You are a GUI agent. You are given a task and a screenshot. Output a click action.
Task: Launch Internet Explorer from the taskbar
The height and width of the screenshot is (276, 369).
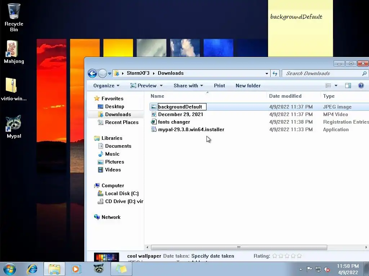(x=32, y=269)
